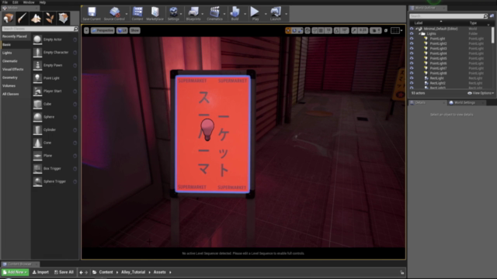This screenshot has width=497, height=279.
Task: Select the scale gizmo icon in viewport
Action: [x=301, y=30]
